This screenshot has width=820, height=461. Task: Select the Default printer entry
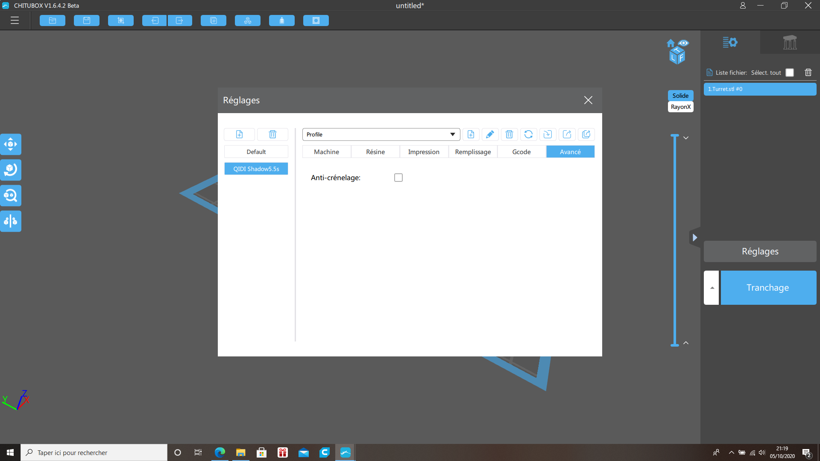point(256,152)
